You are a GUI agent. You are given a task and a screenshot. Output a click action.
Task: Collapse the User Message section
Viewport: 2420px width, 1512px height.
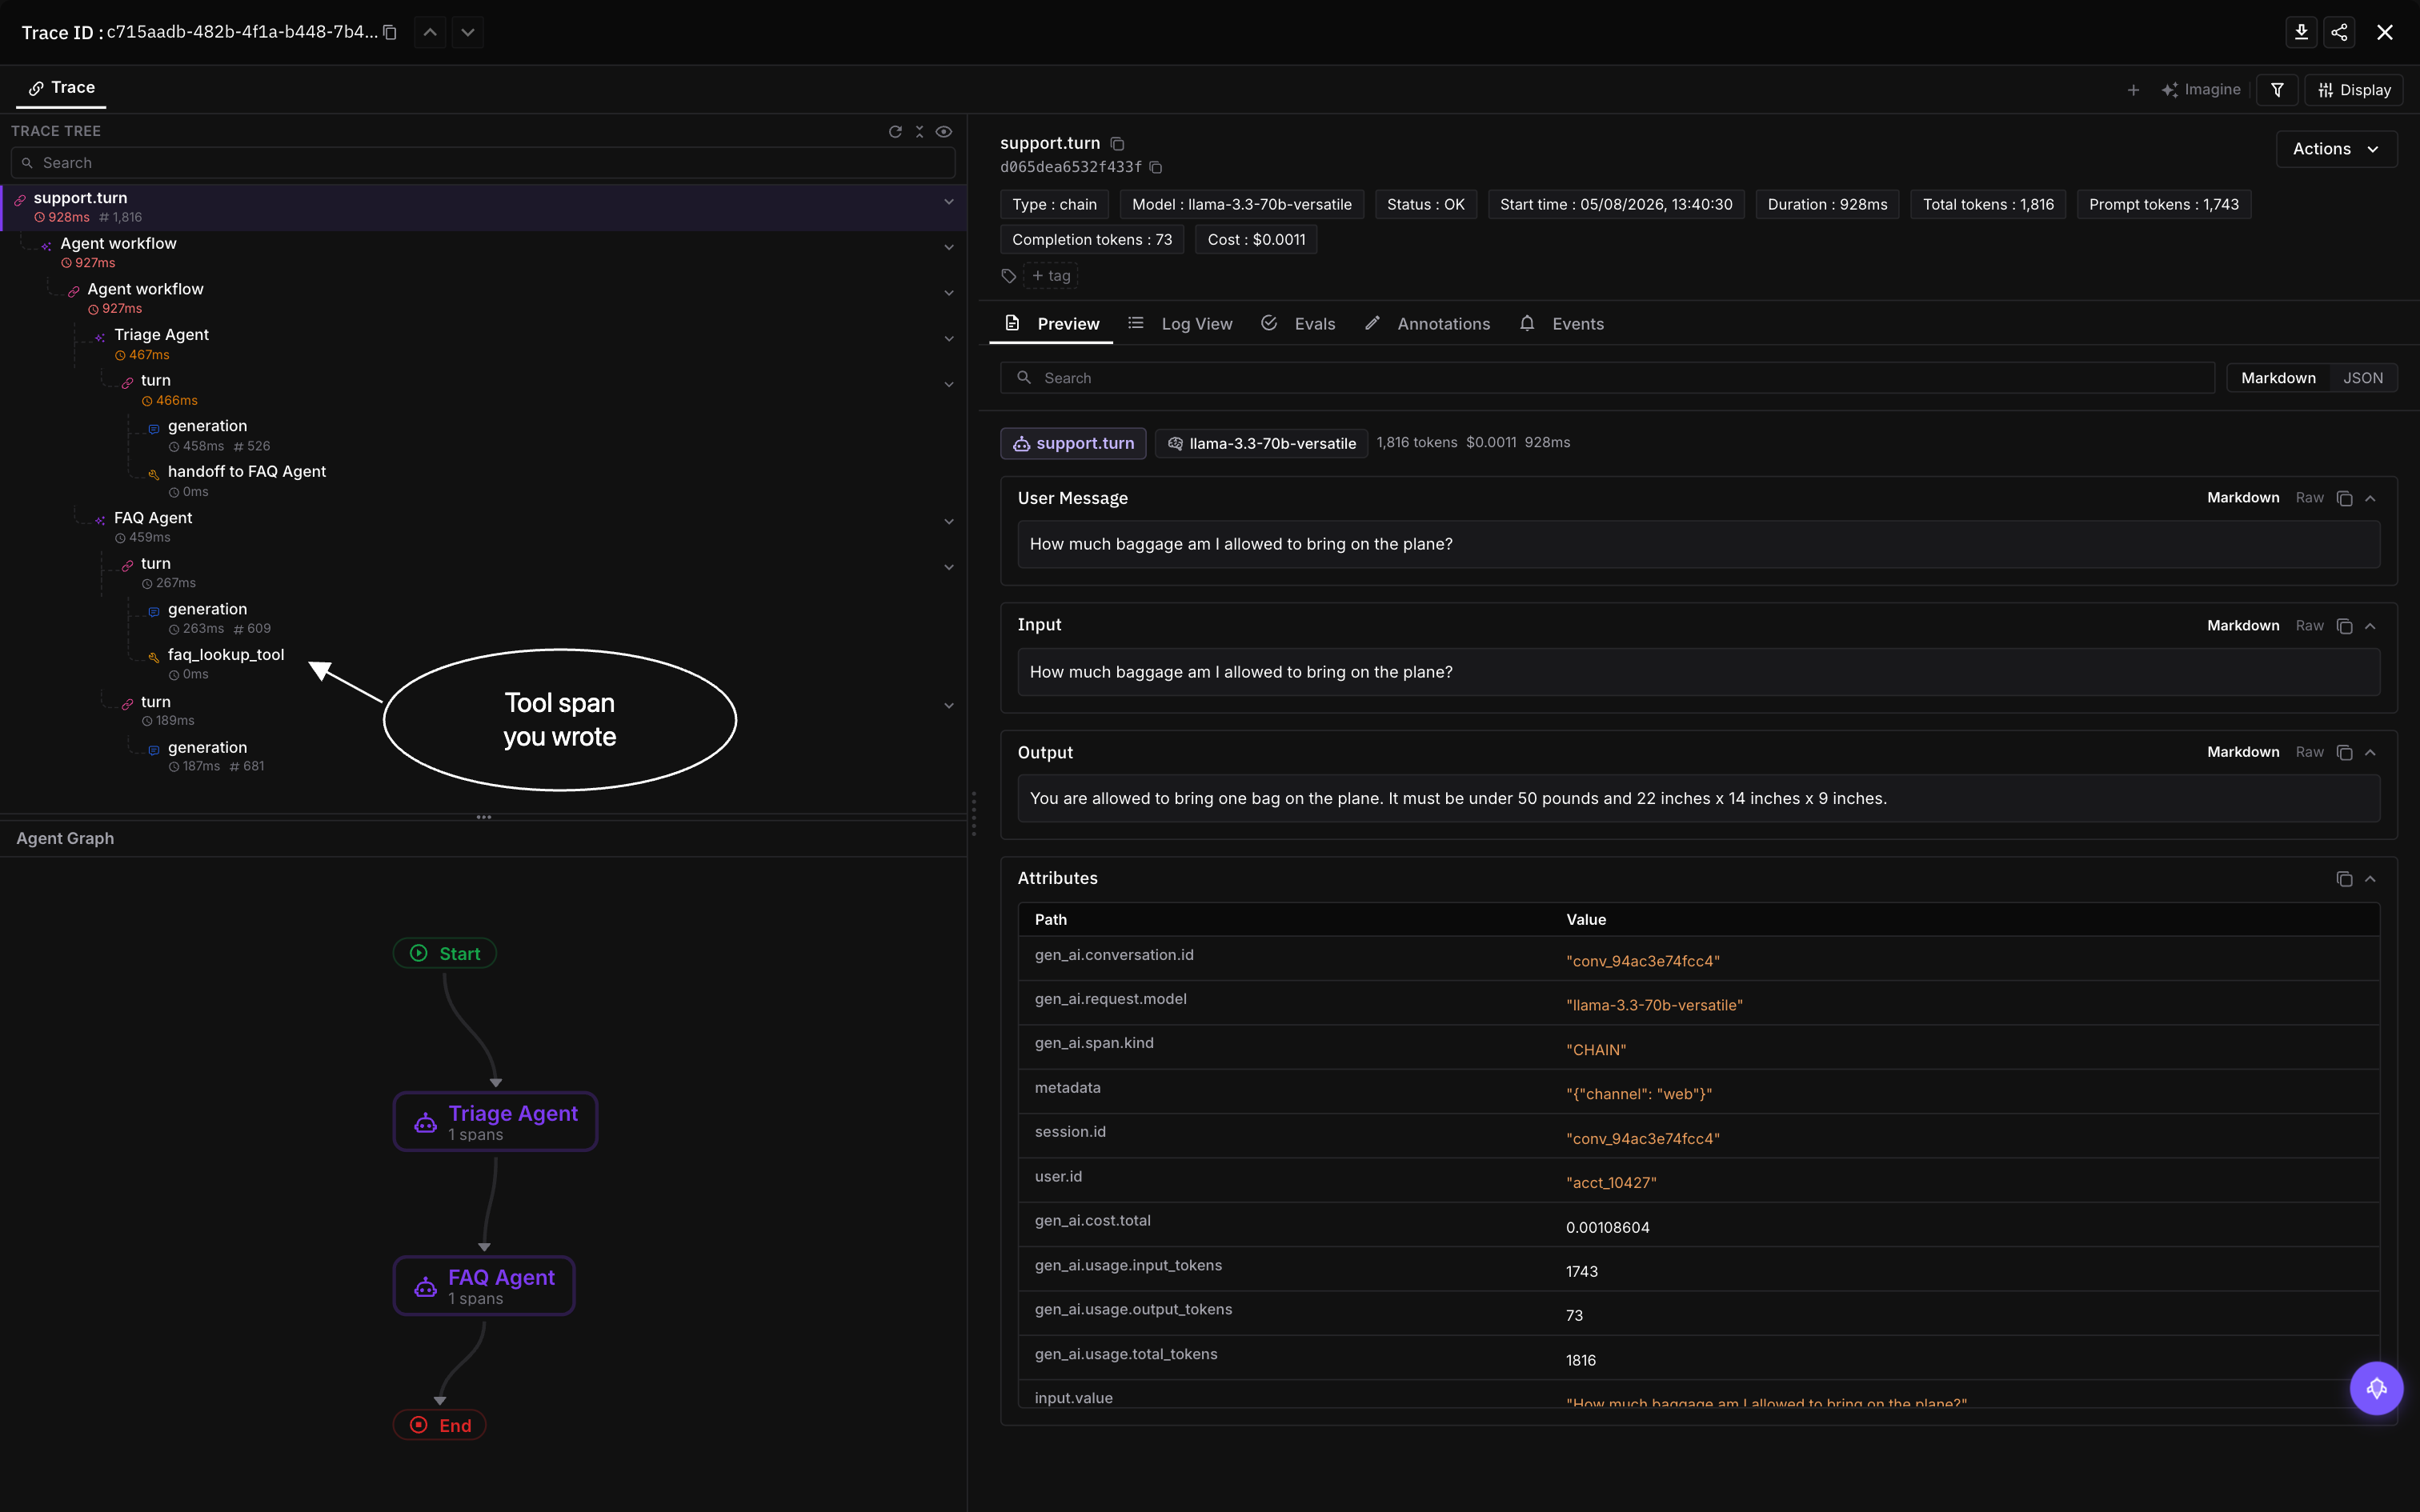2370,498
